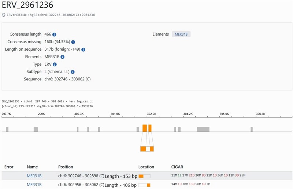Select the right orange block on genome track

click(150, 128)
